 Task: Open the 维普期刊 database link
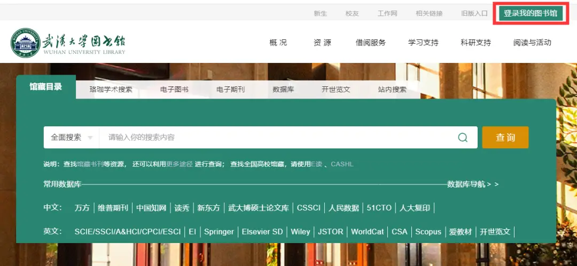[x=113, y=208]
